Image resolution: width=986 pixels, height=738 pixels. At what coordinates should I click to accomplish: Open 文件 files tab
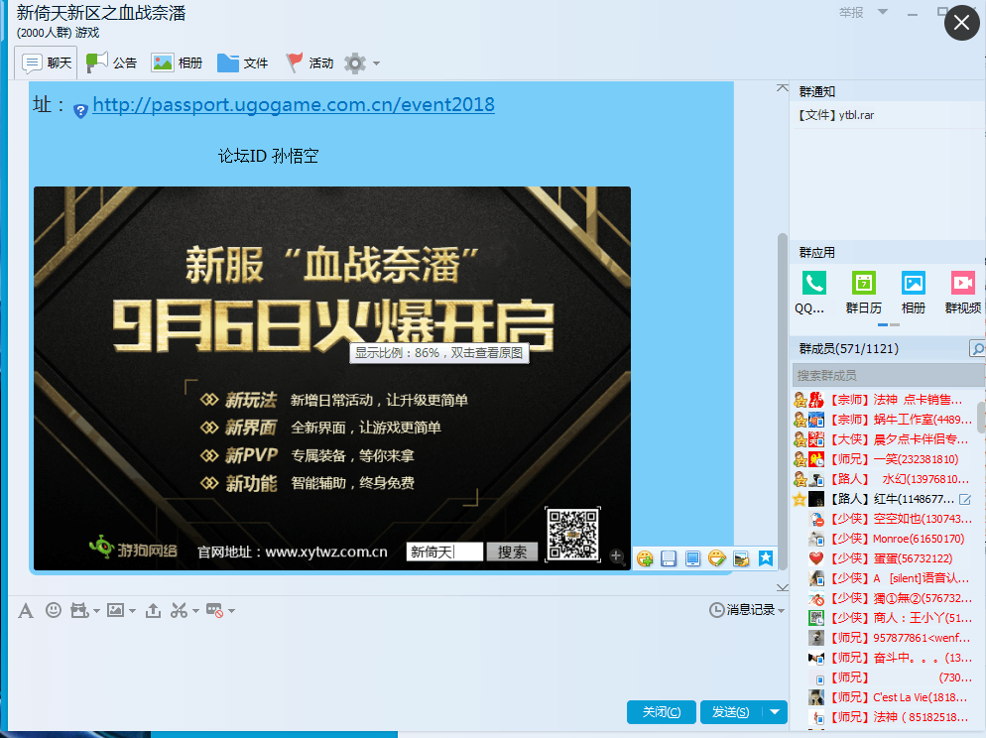(242, 62)
